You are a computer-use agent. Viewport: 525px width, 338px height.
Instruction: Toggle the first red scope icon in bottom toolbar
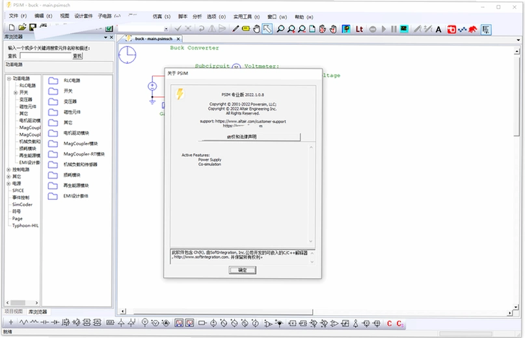[x=179, y=323]
